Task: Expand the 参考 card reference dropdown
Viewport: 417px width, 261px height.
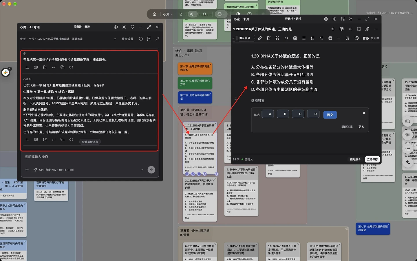Action: coord(115,39)
